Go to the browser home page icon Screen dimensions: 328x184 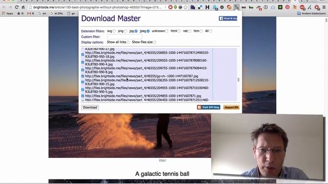coord(23,7)
